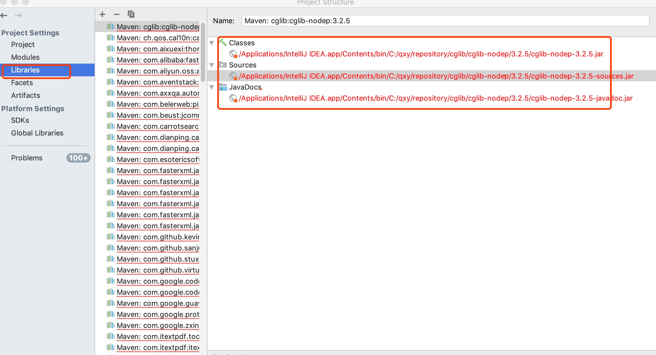Click the copy library icon
The width and height of the screenshot is (656, 355).
(x=131, y=14)
